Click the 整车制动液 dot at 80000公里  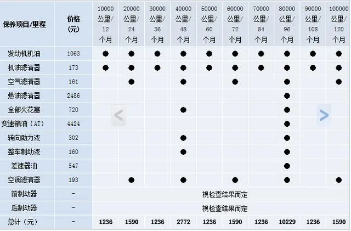pos(287,152)
